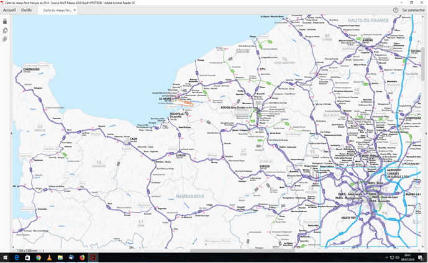Expand the right tools pane arrow
Image resolution: width=428 pixels, height=263 pixels.
[x=426, y=133]
